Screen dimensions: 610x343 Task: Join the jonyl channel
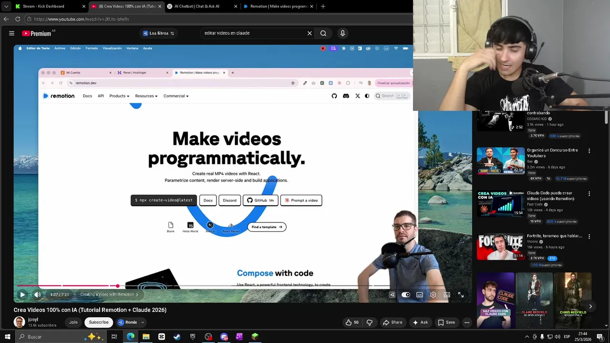click(x=73, y=323)
